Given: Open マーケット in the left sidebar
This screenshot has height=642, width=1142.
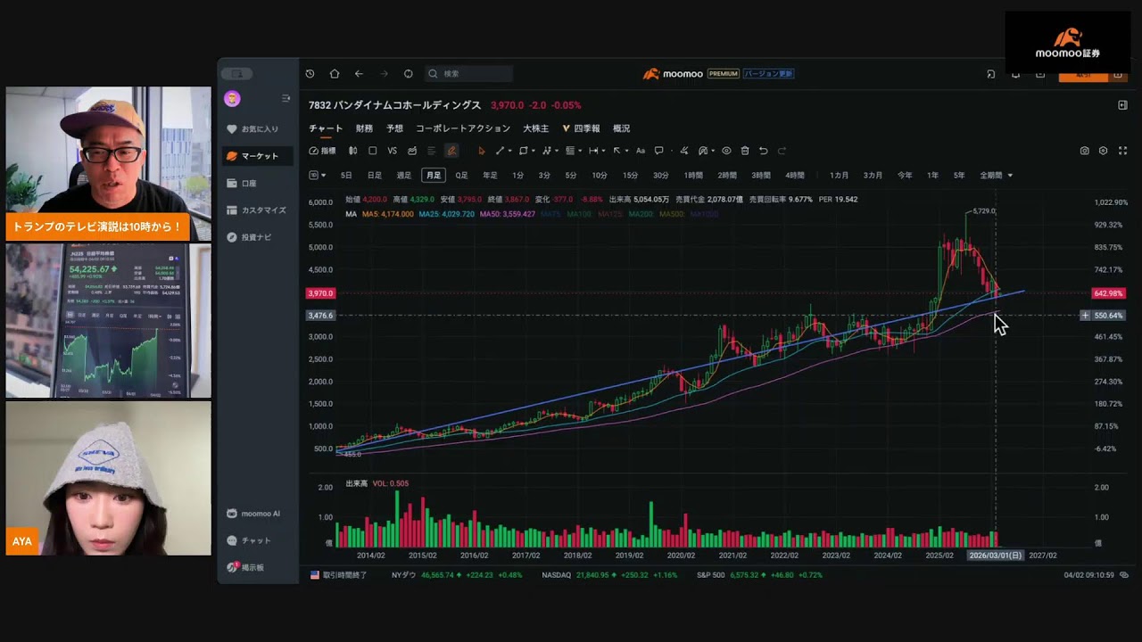Looking at the screenshot, I should pyautogui.click(x=259, y=156).
